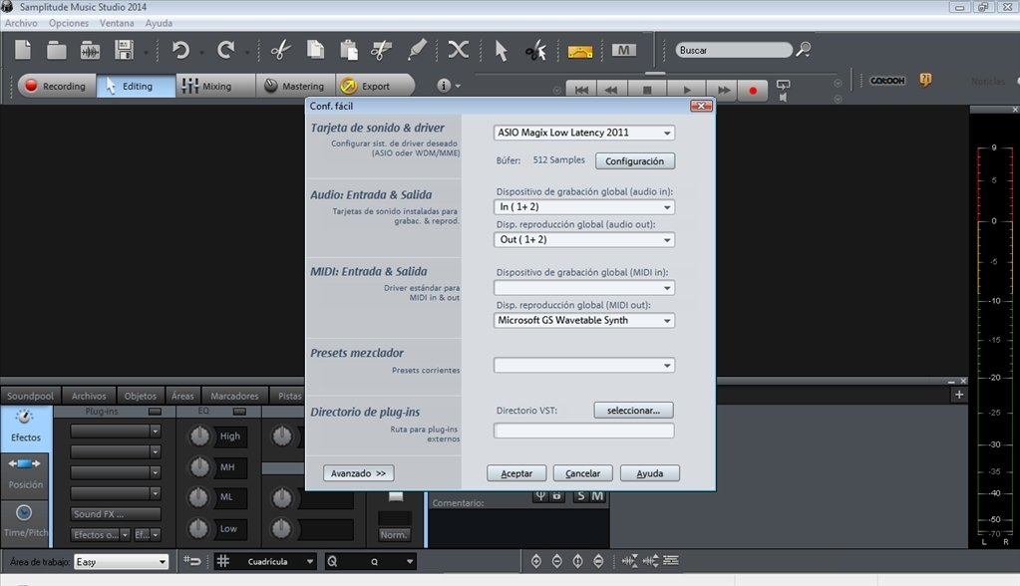Start playback with the play button

[x=687, y=90]
